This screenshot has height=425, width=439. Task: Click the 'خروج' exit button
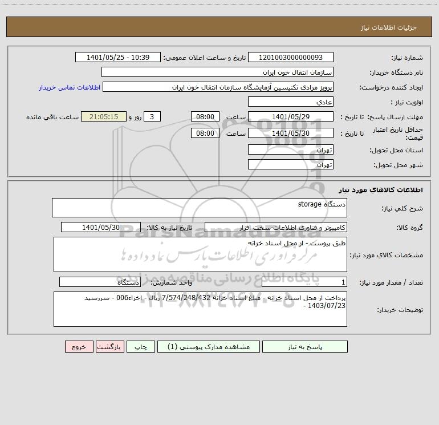click(x=79, y=346)
